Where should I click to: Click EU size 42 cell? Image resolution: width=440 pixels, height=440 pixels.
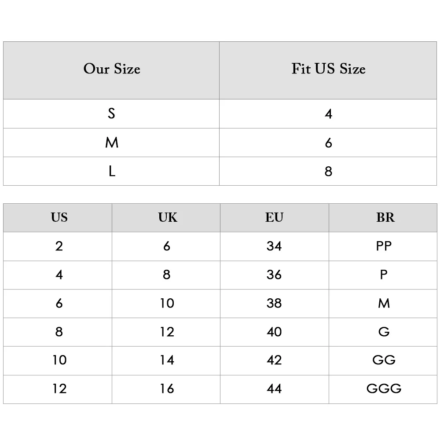click(x=274, y=360)
